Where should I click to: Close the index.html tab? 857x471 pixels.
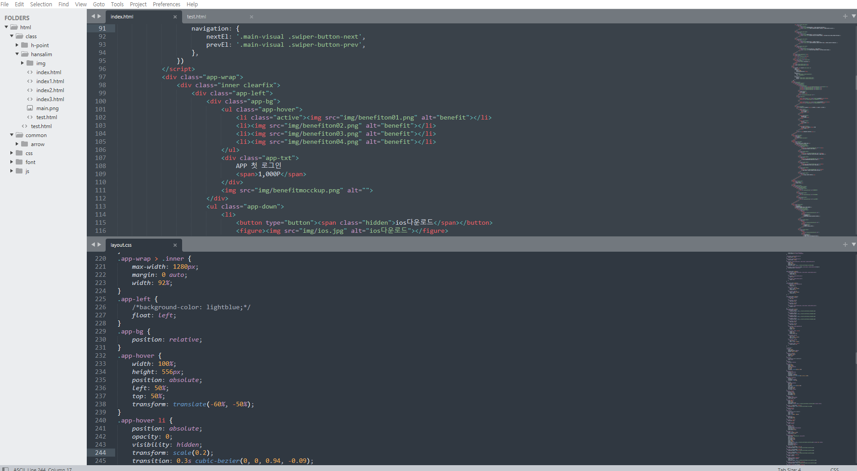(175, 17)
